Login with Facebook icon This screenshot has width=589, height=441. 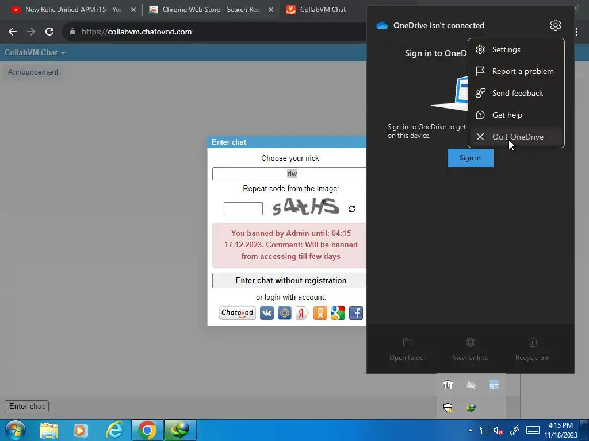(355, 313)
